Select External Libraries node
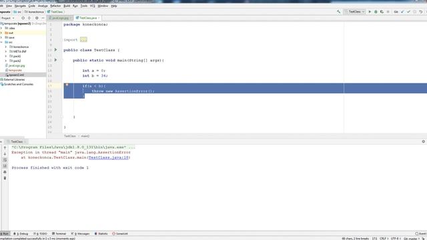This screenshot has height=240, width=427. coord(14,79)
